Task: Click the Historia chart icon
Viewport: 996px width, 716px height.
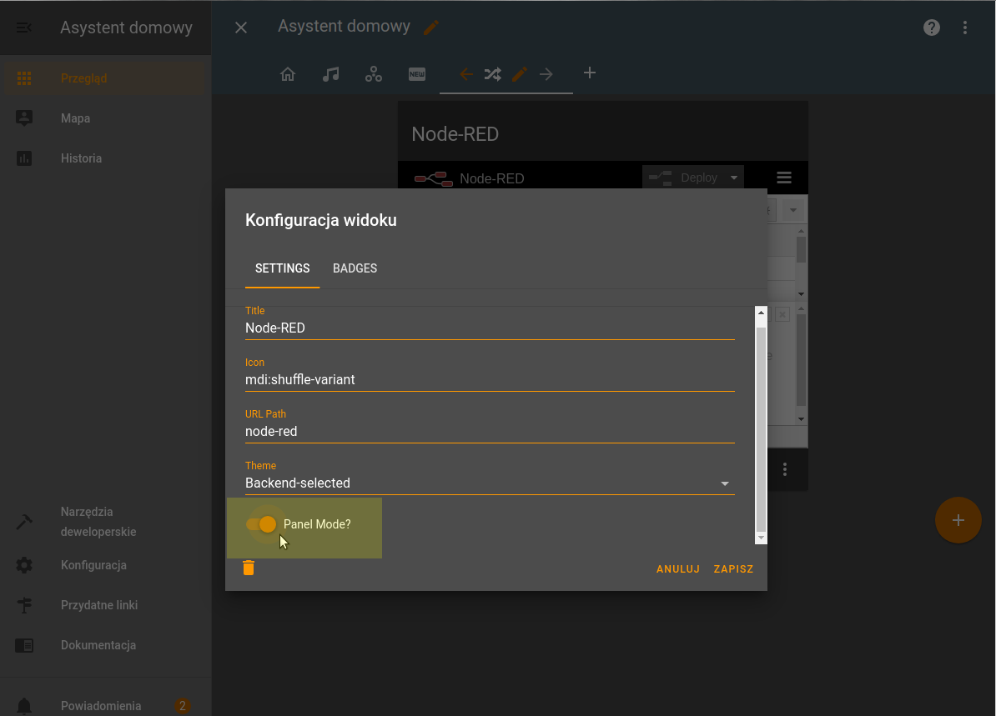Action: tap(24, 158)
